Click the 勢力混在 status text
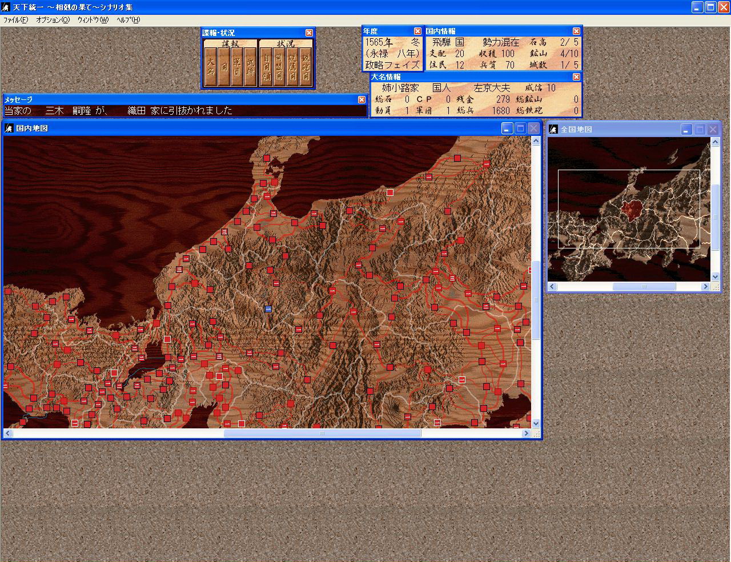The image size is (731, 562). click(501, 42)
